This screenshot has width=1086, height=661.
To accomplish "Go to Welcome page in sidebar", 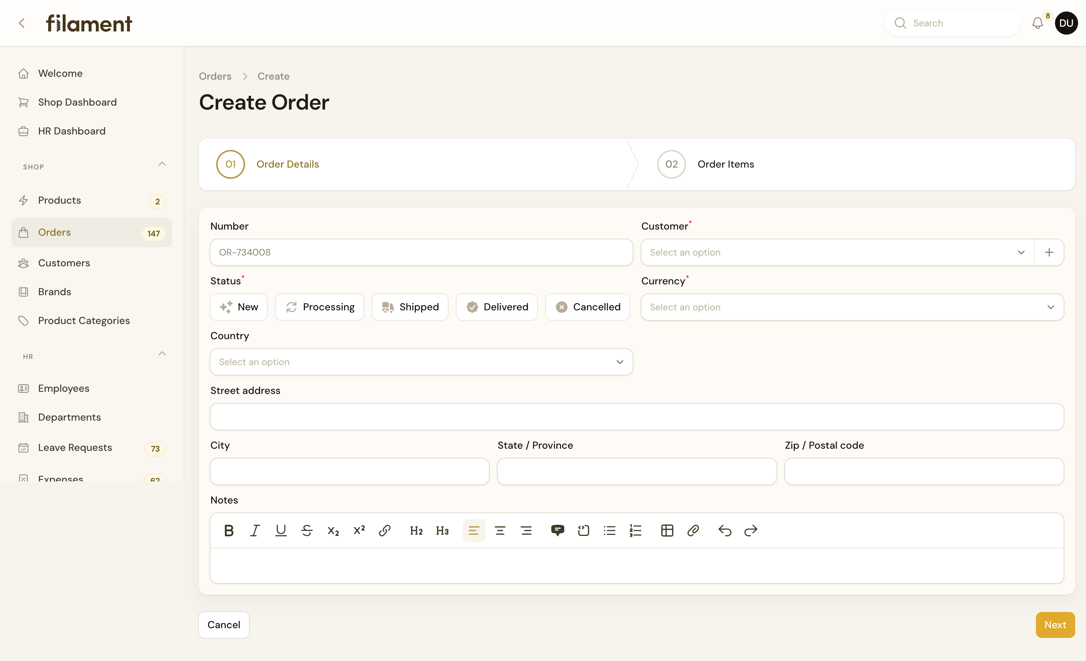I will coord(92,73).
